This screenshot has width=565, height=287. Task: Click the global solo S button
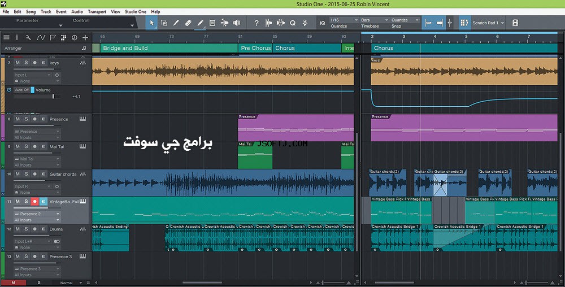39,282
